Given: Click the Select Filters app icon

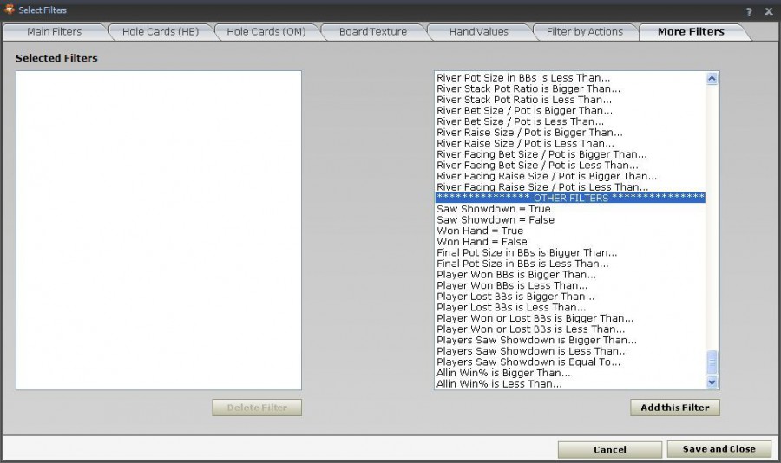Looking at the screenshot, I should pos(10,10).
